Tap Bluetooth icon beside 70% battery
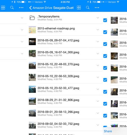This screenshot has width=127, height=135. 15,2
